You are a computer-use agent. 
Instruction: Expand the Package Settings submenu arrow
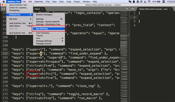click(62, 41)
